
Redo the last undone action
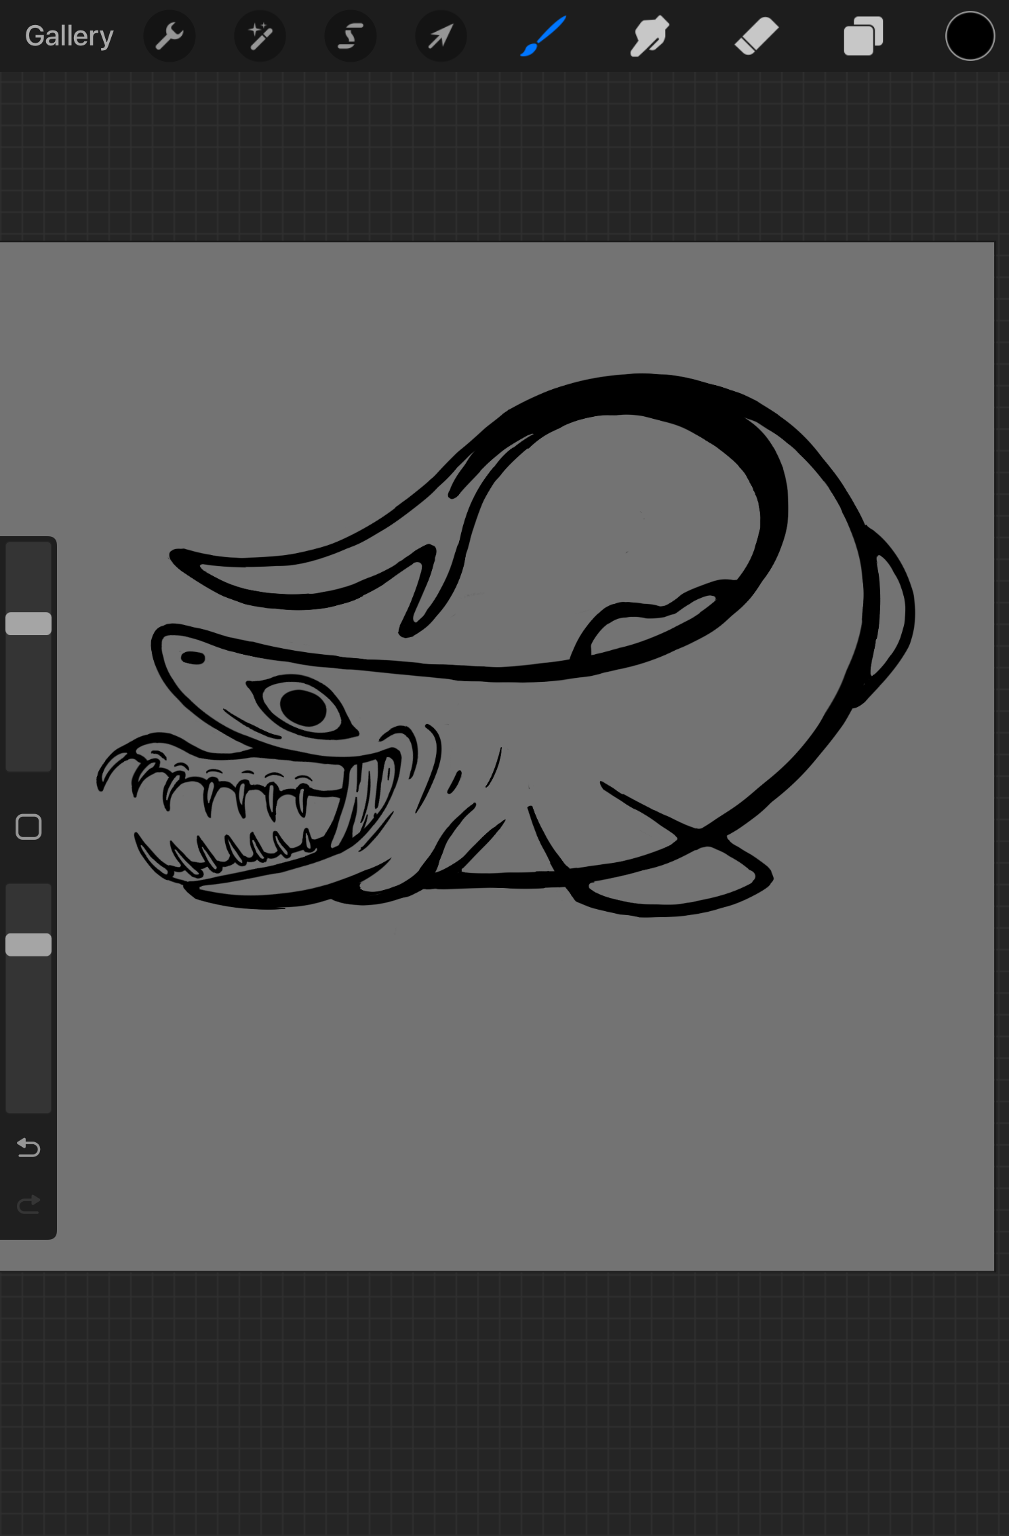coord(28,1205)
